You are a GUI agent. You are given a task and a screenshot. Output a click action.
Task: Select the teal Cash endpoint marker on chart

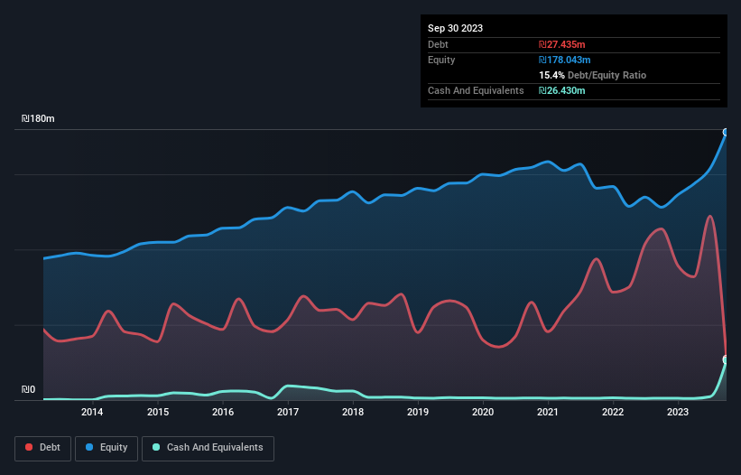[726, 360]
